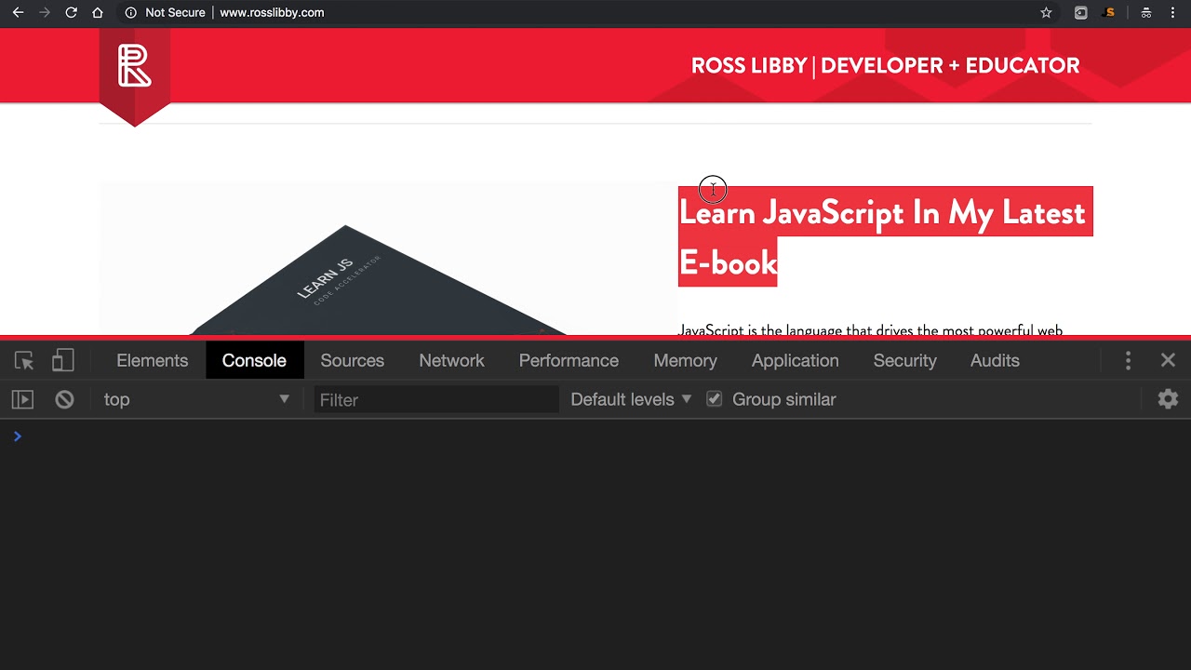Open the extension icon left of JS
Screen dimensions: 1191x670
point(1080,13)
